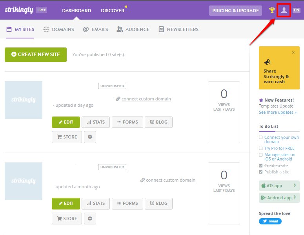
Task: Open Forms for site updated a day ago
Action: pos(127,122)
